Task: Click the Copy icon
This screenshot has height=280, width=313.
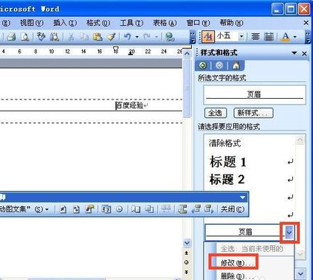Action: [84, 37]
